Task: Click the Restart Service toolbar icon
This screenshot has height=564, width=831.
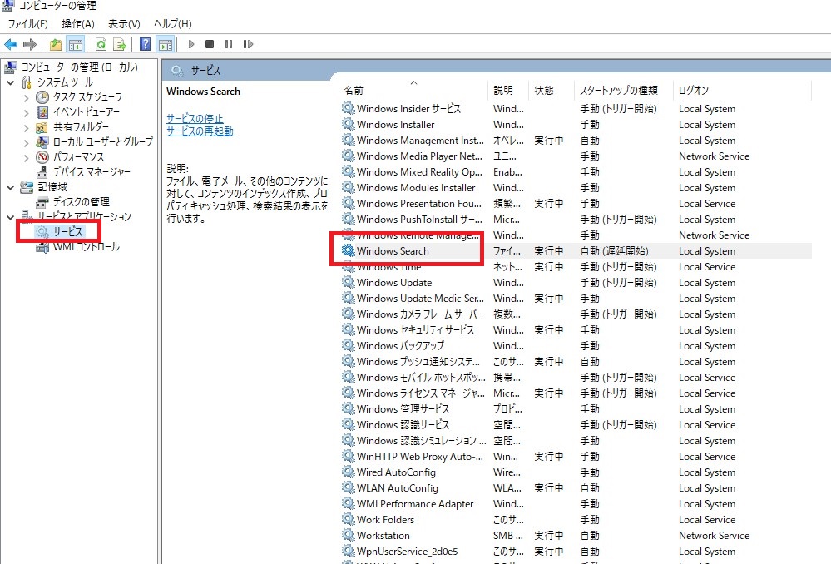Action: tap(248, 45)
